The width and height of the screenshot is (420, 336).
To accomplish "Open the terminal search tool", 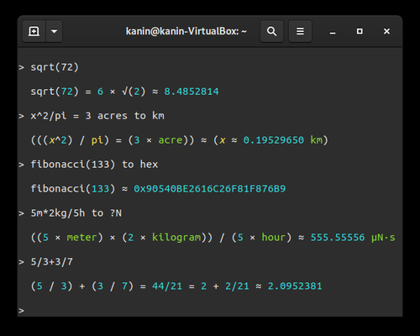I will pos(271,31).
